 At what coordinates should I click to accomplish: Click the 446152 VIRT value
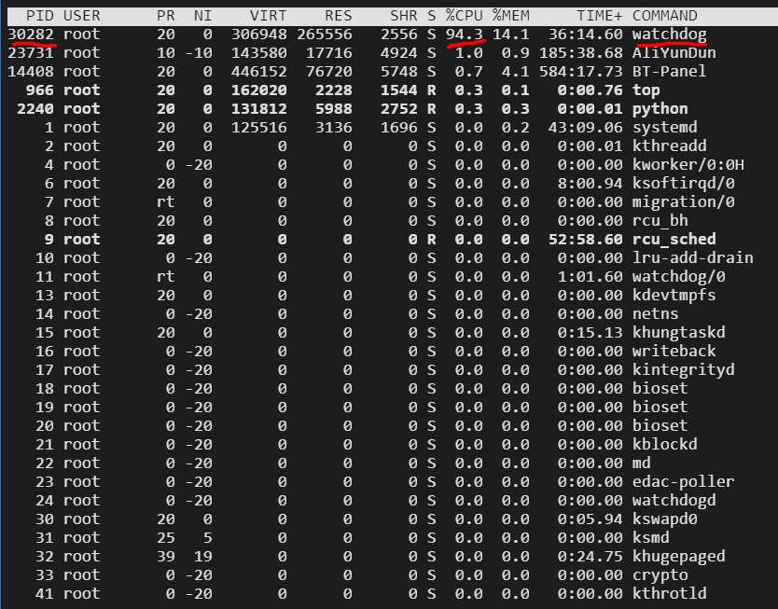click(259, 72)
